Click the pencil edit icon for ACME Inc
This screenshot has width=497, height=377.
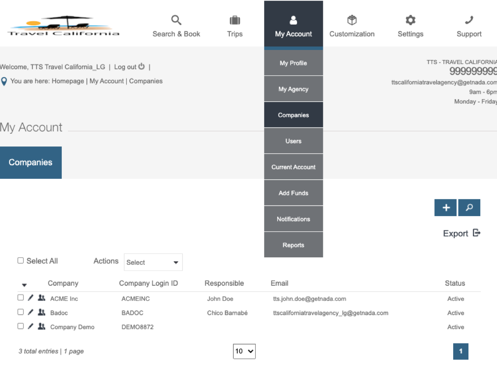pyautogui.click(x=30, y=299)
